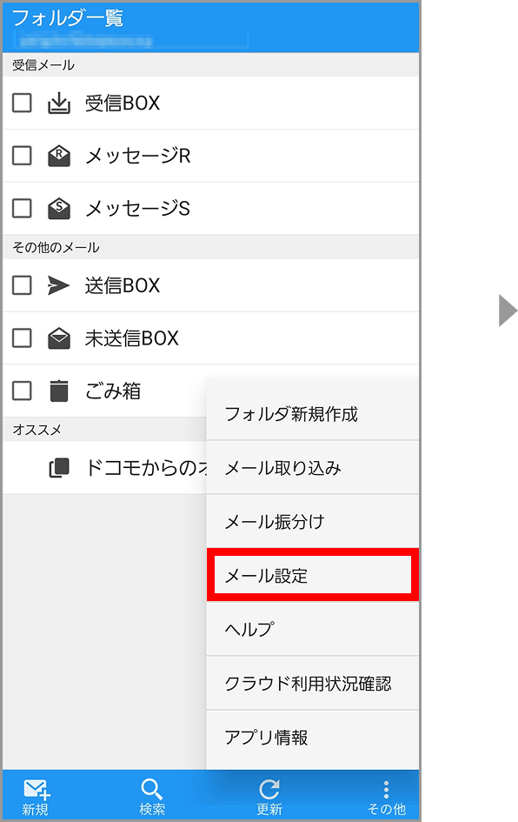The height and width of the screenshot is (822, 518).
Task: Open the ドコモからの recommended item text
Action: point(146,468)
